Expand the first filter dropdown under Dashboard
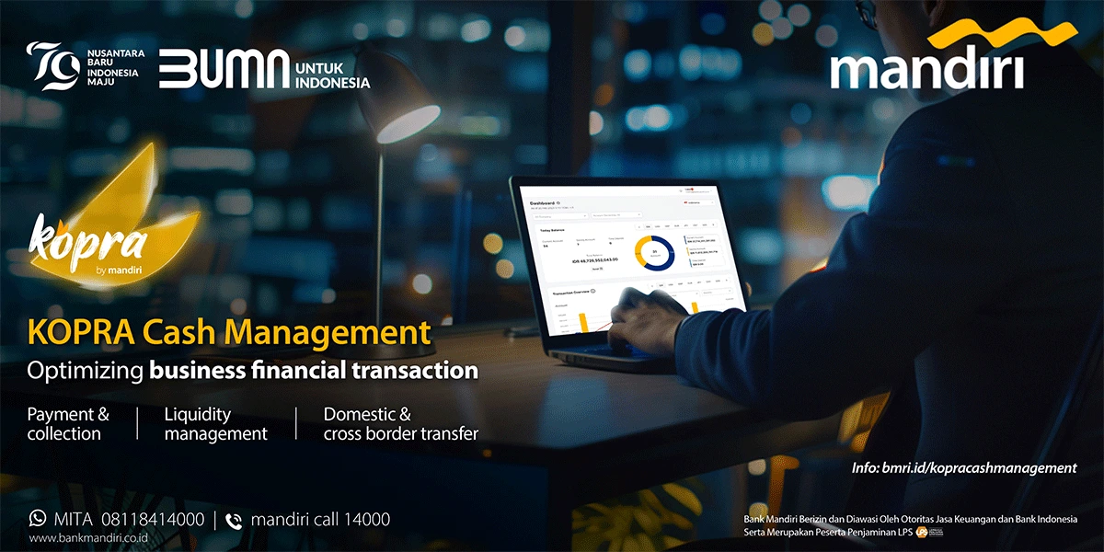This screenshot has height=552, width=1104. [x=558, y=214]
